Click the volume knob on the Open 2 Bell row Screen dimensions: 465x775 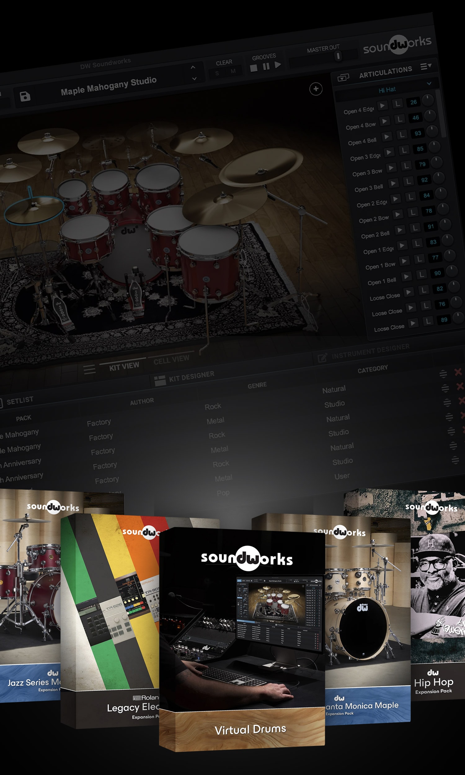click(x=445, y=224)
